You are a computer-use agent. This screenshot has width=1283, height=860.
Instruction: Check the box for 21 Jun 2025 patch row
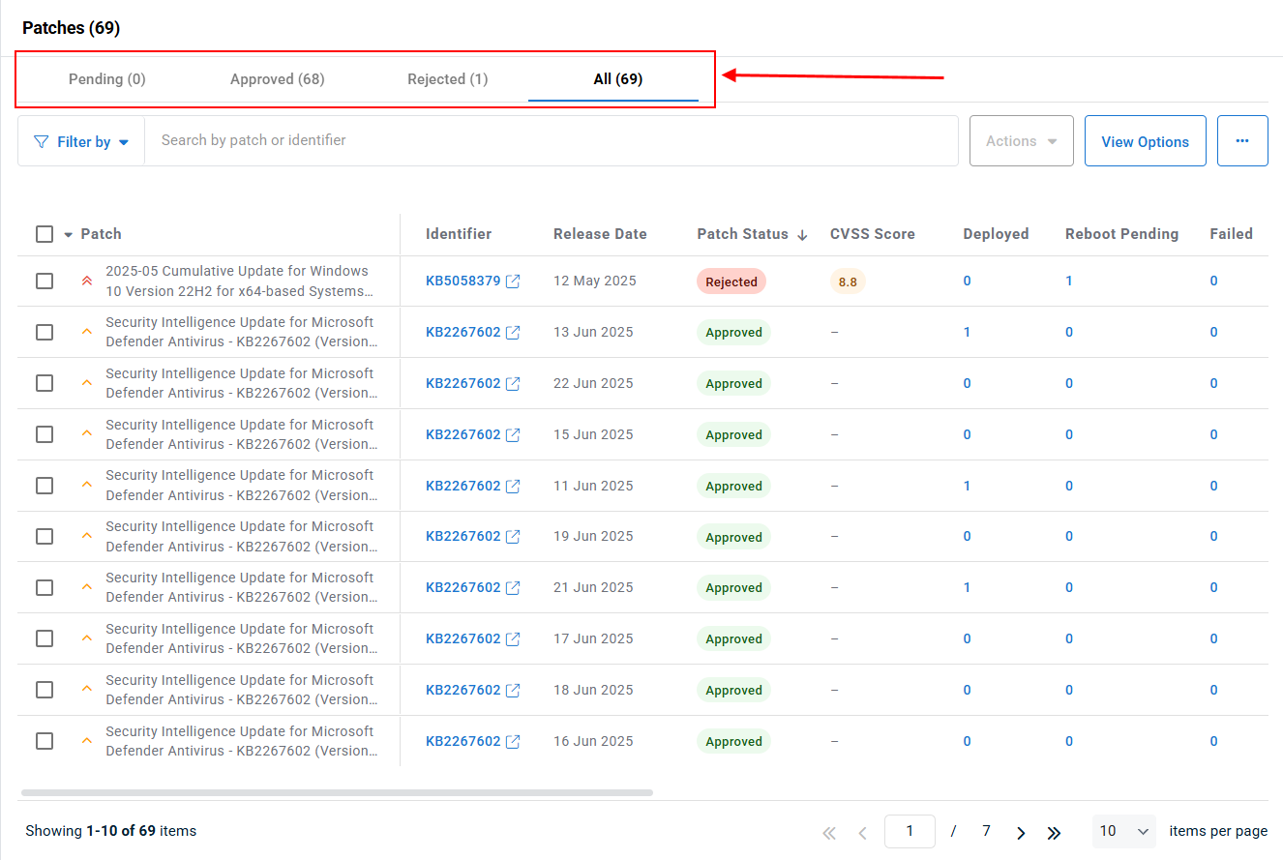[x=45, y=587]
